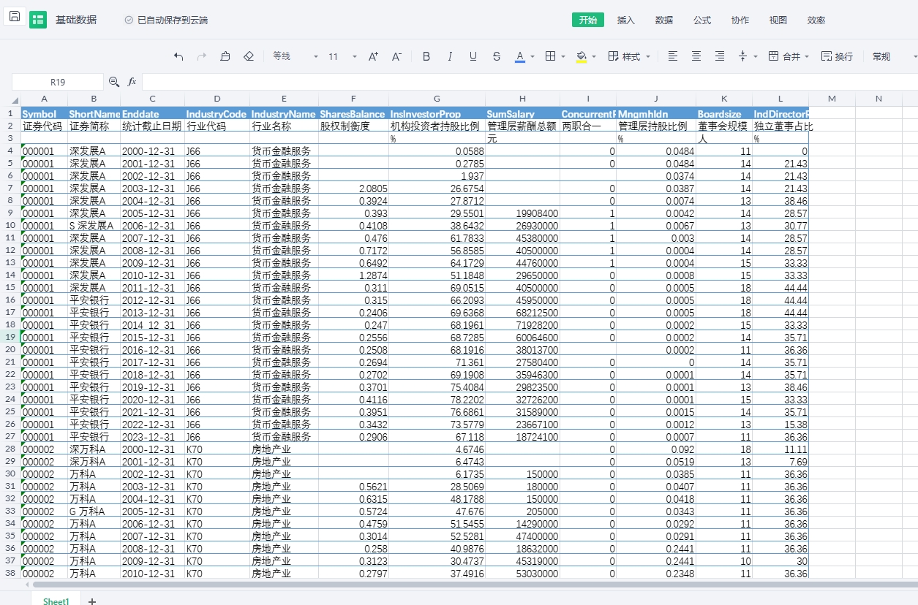Open the 公式 tab
The image size is (918, 605).
tap(702, 20)
